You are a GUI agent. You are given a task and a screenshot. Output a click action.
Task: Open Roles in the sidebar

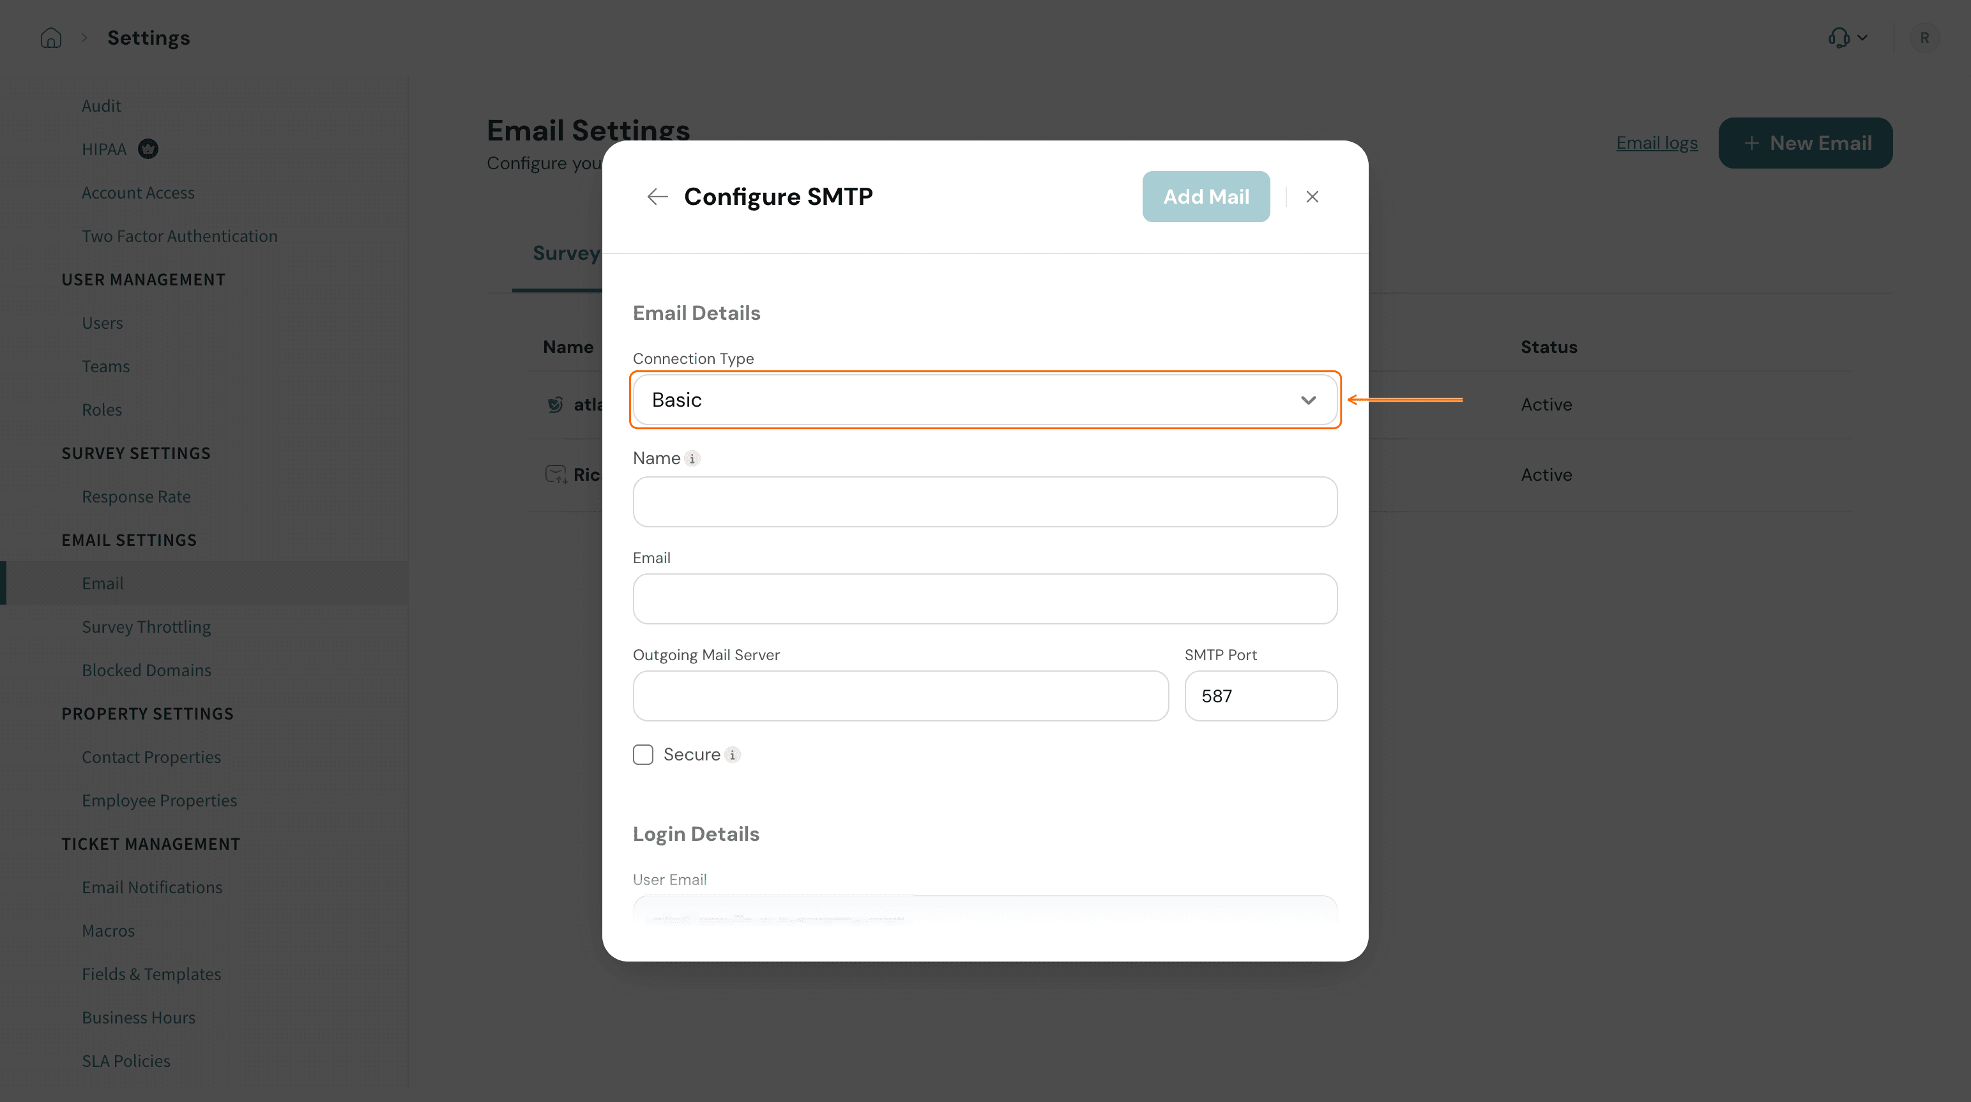point(102,410)
